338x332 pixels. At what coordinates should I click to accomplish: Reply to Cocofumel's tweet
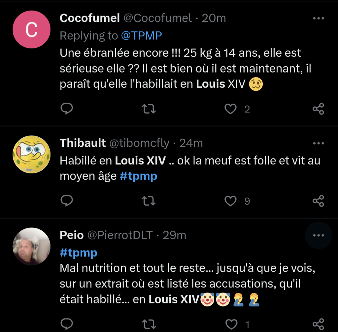point(67,109)
